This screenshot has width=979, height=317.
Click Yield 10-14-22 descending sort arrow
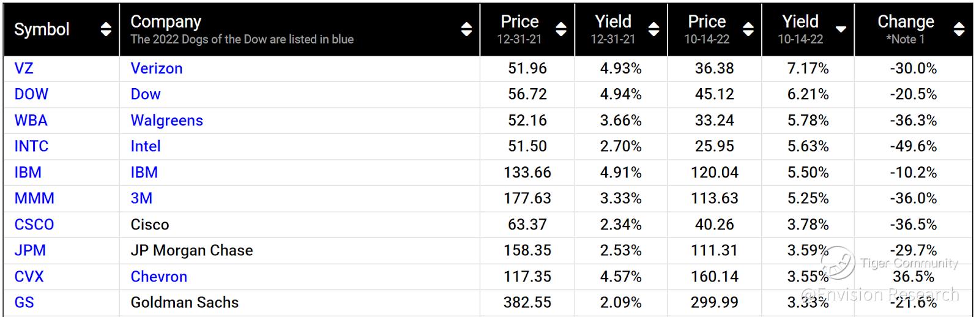tap(841, 29)
